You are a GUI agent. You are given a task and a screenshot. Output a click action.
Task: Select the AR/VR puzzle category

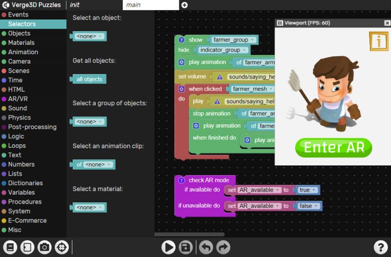tap(19, 99)
